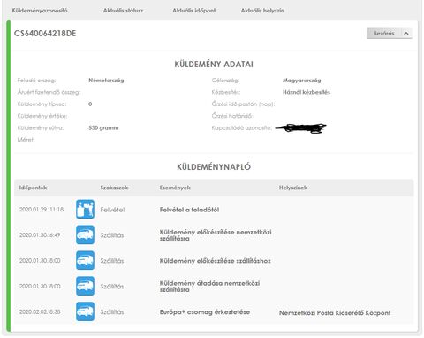Click the timestamp 2020.02.02. 8:38
The width and height of the screenshot is (424, 338).
pyautogui.click(x=40, y=311)
